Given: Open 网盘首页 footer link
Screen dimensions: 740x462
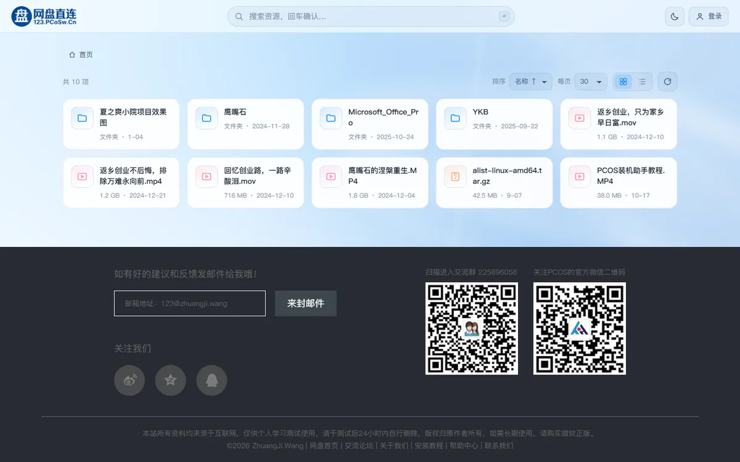Looking at the screenshot, I should pos(324,445).
